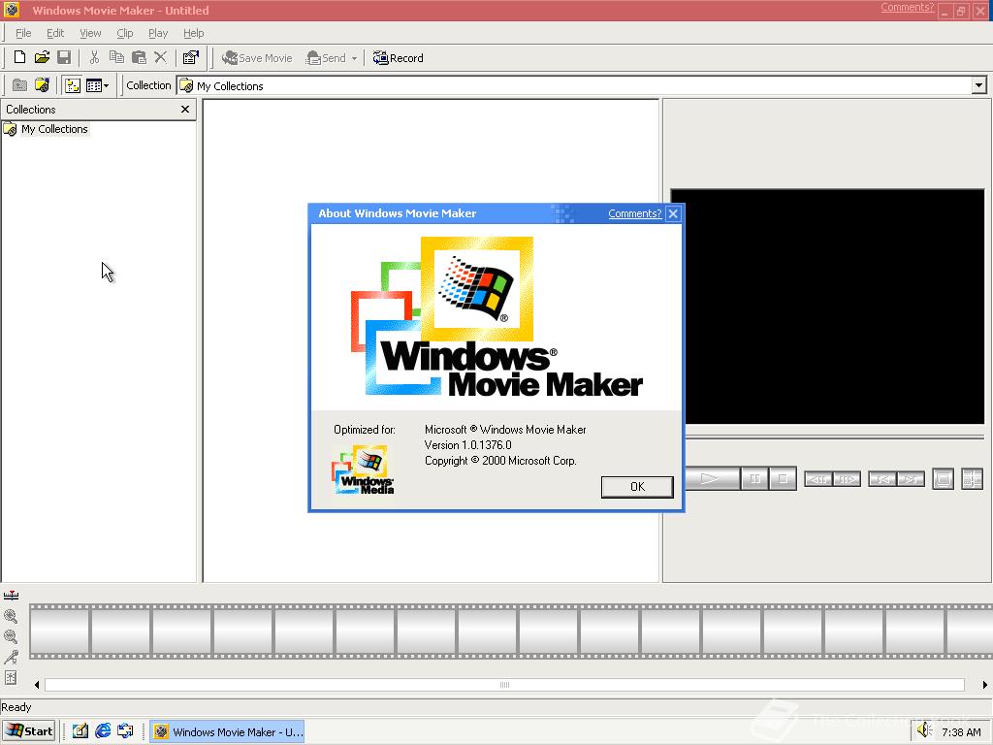This screenshot has height=745, width=993.
Task: Expand the Send dropdown arrow
Action: 354,58
